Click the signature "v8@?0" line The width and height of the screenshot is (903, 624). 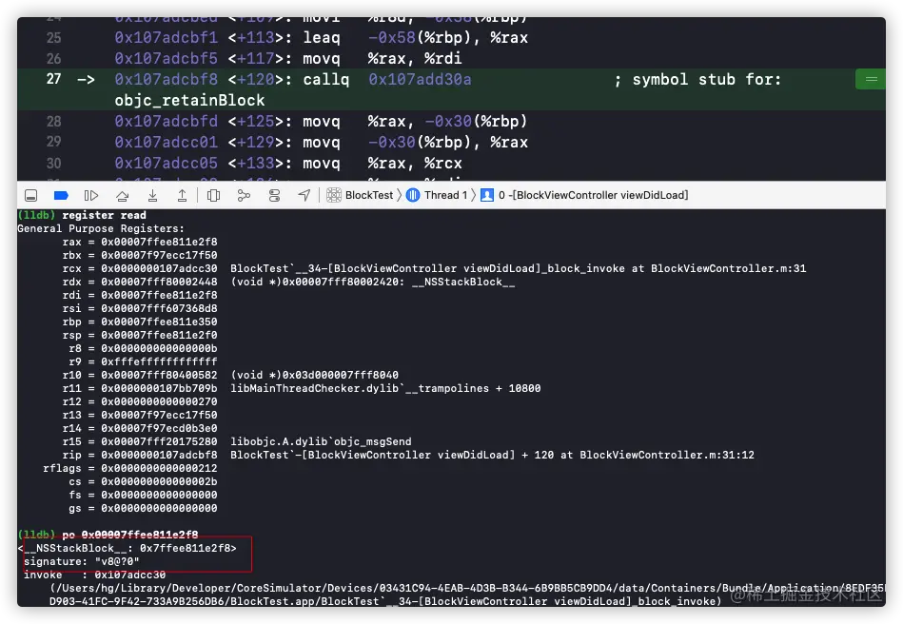pos(81,561)
